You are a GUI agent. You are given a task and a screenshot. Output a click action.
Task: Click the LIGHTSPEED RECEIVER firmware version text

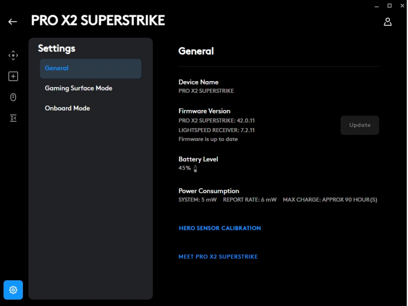pos(216,131)
